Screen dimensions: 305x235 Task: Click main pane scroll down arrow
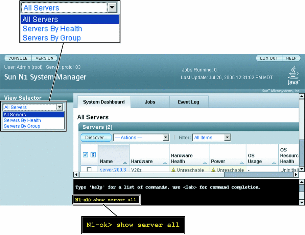tap(302, 169)
